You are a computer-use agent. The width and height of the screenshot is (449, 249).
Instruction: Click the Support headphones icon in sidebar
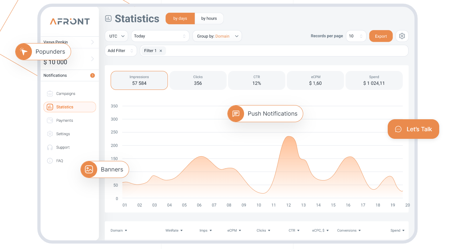(50, 147)
